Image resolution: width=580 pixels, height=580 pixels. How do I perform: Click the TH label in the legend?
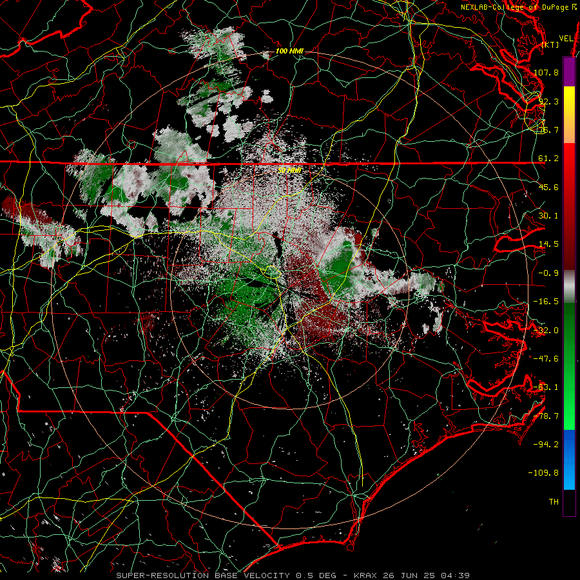pyautogui.click(x=554, y=502)
